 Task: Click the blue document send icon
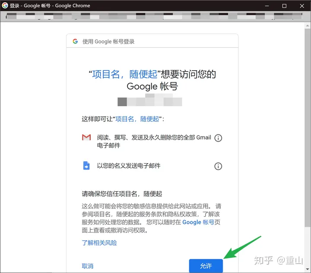[x=86, y=166]
